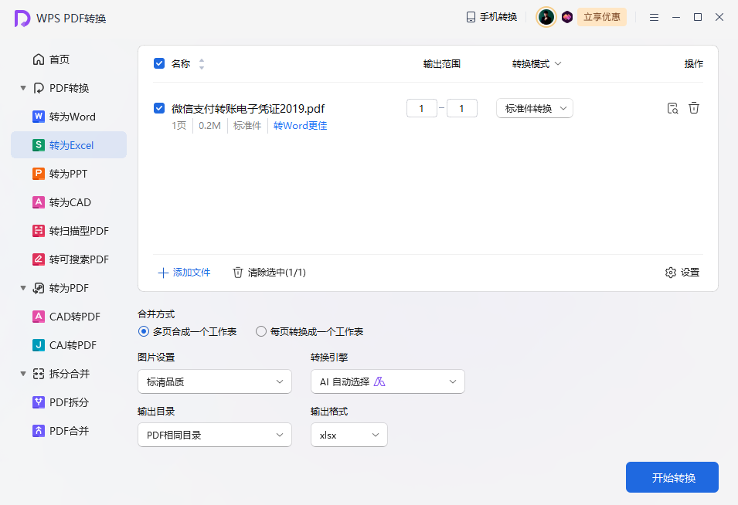
Task: Click the start page number input field
Action: (422, 109)
